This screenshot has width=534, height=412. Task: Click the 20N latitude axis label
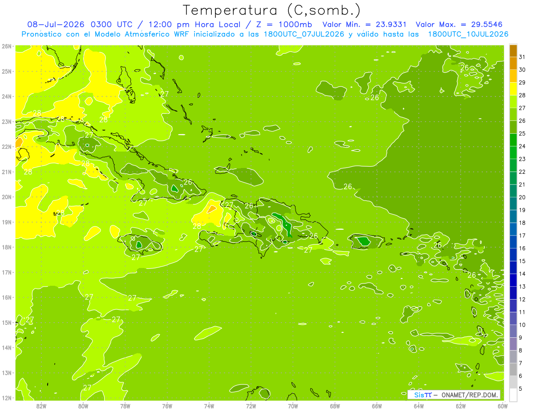[x=6, y=197]
